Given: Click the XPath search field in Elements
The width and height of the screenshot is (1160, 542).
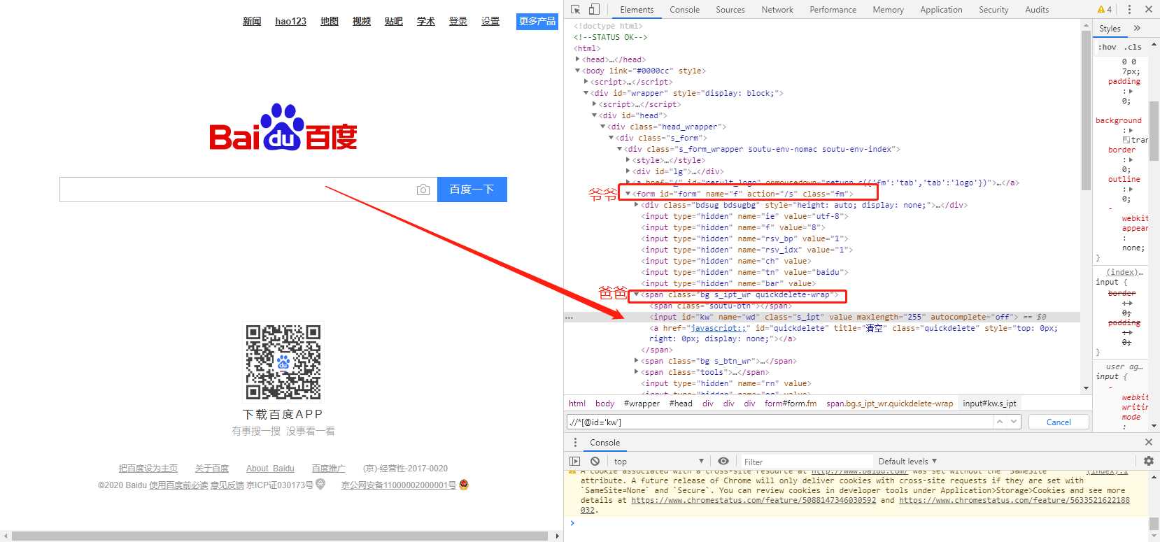Looking at the screenshot, I should [779, 422].
